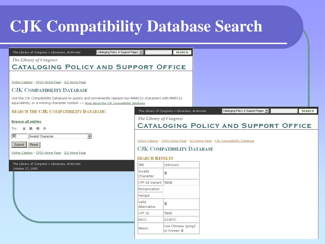Click the header search box on the search page
Image resolution: width=325 pixels, height=244 pixels.
click(x=158, y=52)
